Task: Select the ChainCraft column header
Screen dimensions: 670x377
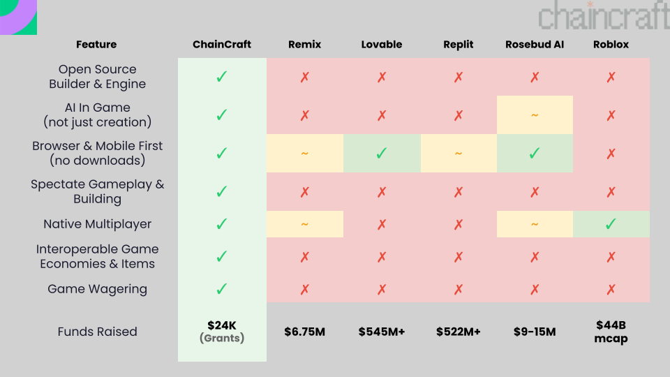Action: coord(222,45)
